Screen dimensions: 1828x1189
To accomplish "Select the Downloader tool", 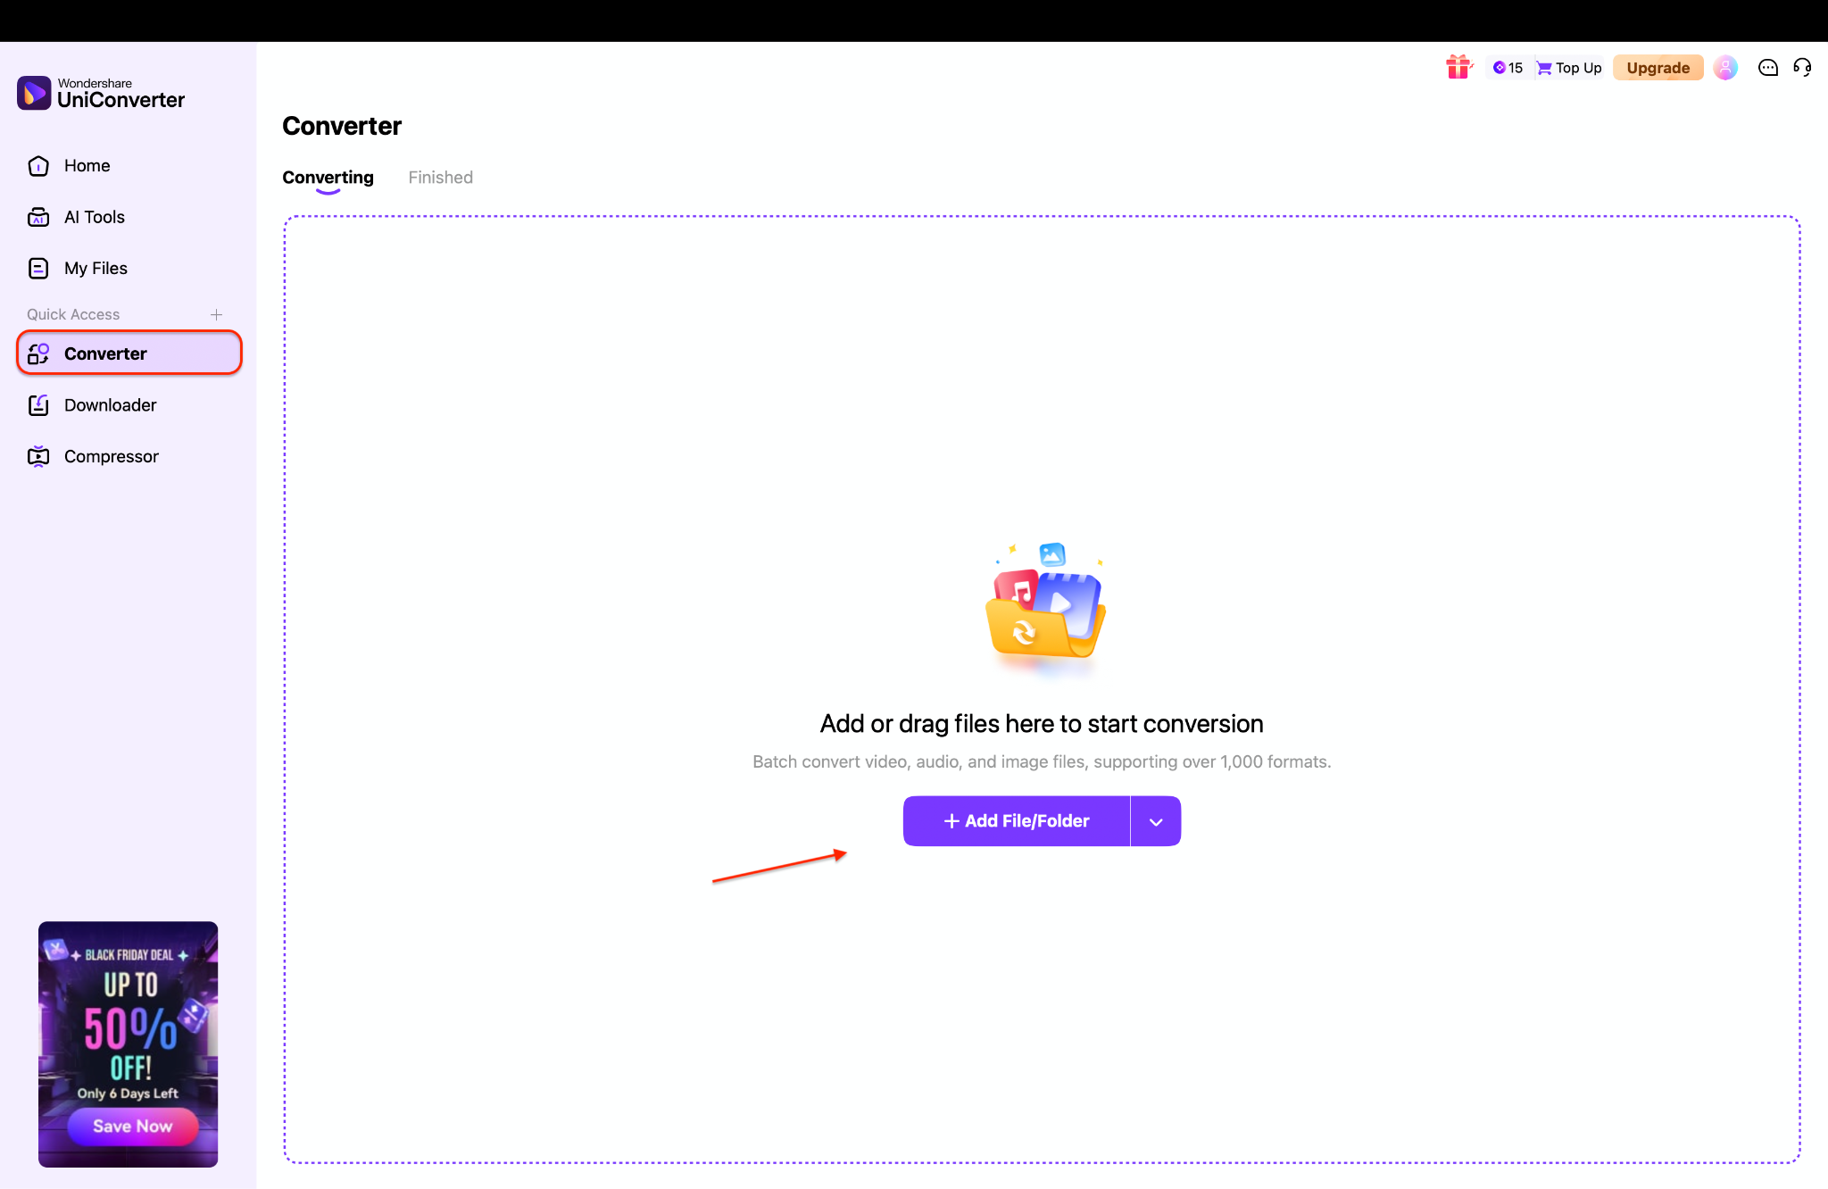I will pyautogui.click(x=111, y=404).
